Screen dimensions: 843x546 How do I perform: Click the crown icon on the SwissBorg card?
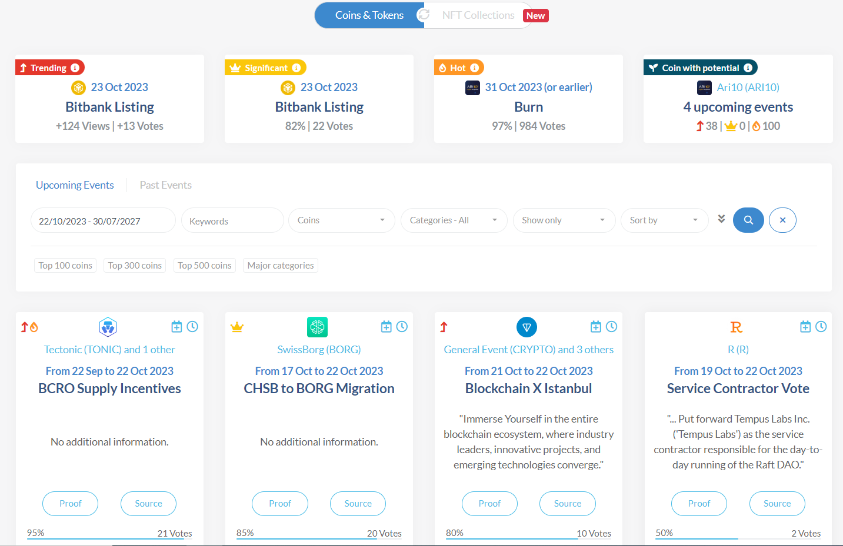237,327
